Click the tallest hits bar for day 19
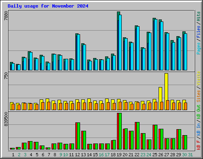The image size is (203, 159). click(118, 41)
